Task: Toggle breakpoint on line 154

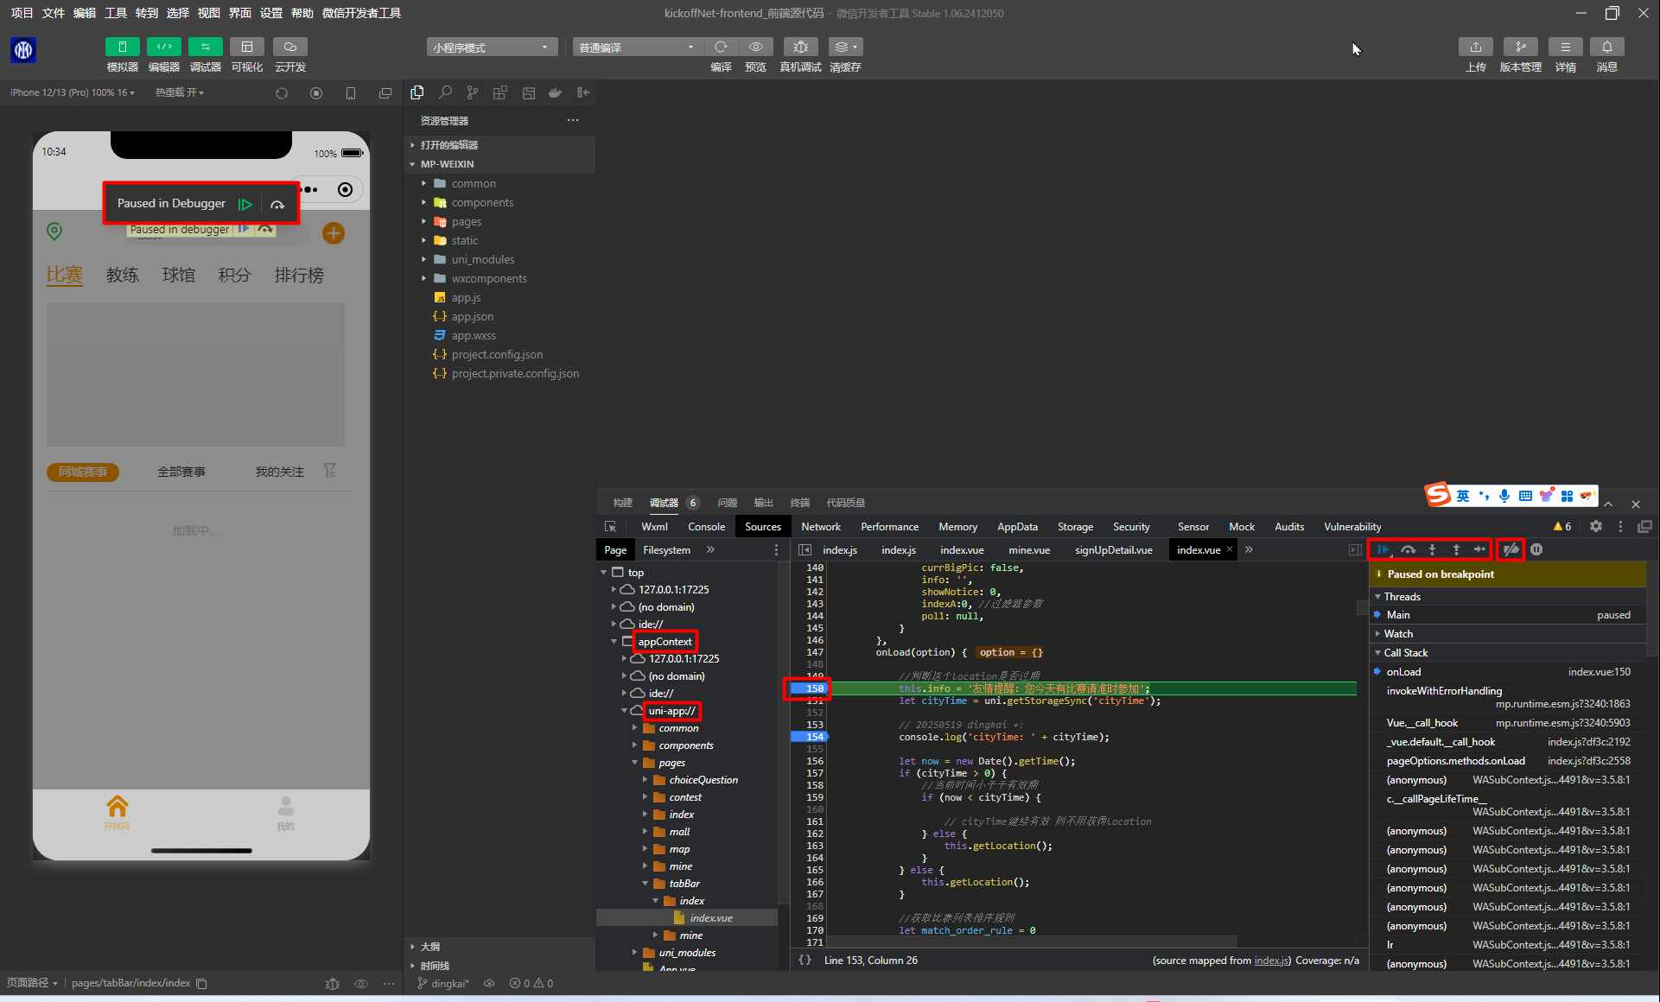Action: 814,737
